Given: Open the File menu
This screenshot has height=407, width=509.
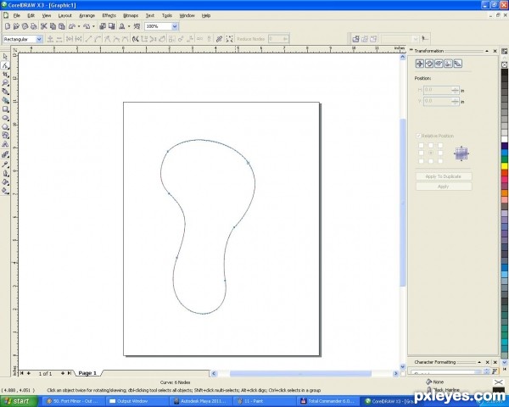Looking at the screenshot, I should point(17,15).
